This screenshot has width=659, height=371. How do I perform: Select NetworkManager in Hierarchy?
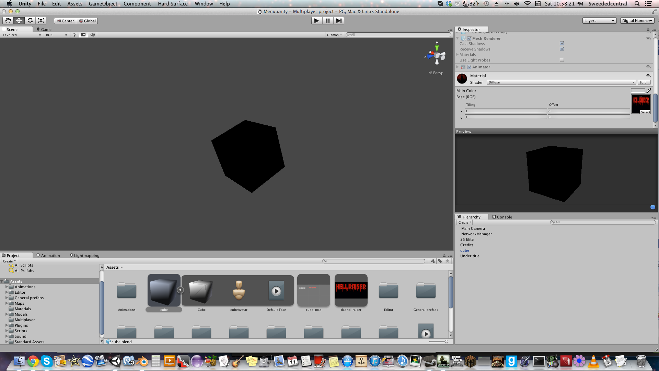[476, 234]
